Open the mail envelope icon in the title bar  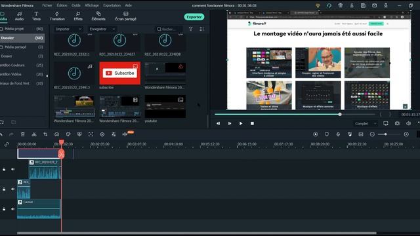tap(375, 5)
